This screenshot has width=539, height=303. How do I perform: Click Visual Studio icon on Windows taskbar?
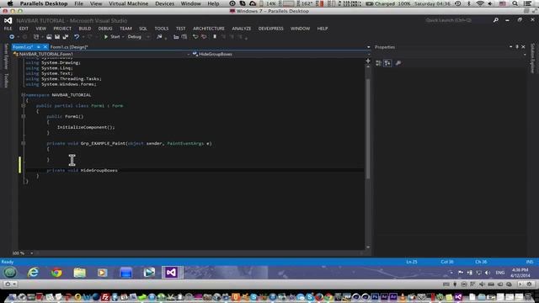click(172, 273)
